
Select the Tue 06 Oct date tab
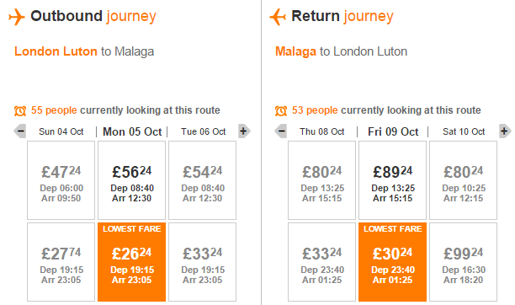click(204, 131)
